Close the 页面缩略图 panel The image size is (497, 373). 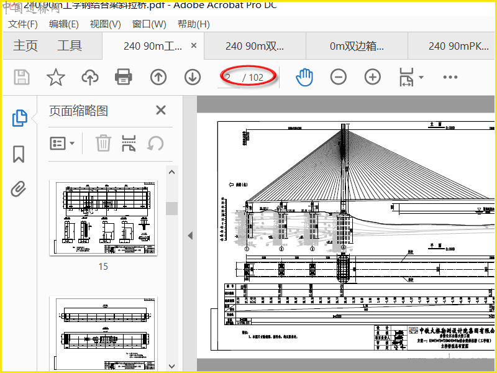click(161, 110)
